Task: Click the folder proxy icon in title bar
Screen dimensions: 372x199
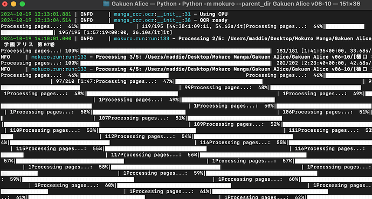Action: [106, 4]
